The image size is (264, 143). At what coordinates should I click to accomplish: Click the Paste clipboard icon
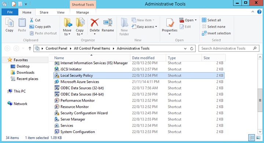point(22,23)
